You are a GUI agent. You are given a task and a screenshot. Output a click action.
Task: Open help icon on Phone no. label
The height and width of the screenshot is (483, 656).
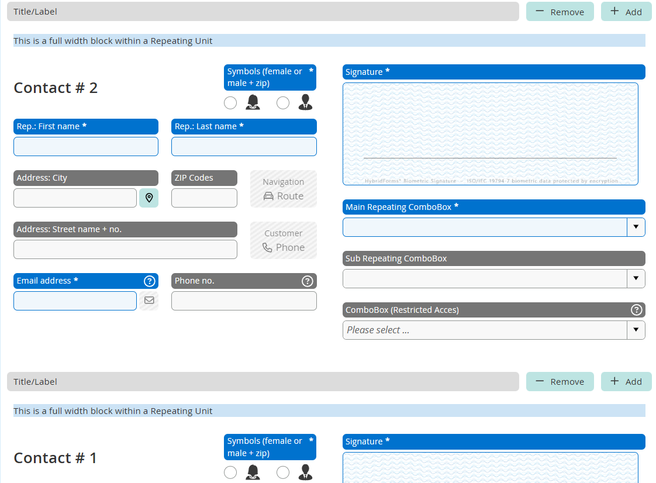click(307, 281)
